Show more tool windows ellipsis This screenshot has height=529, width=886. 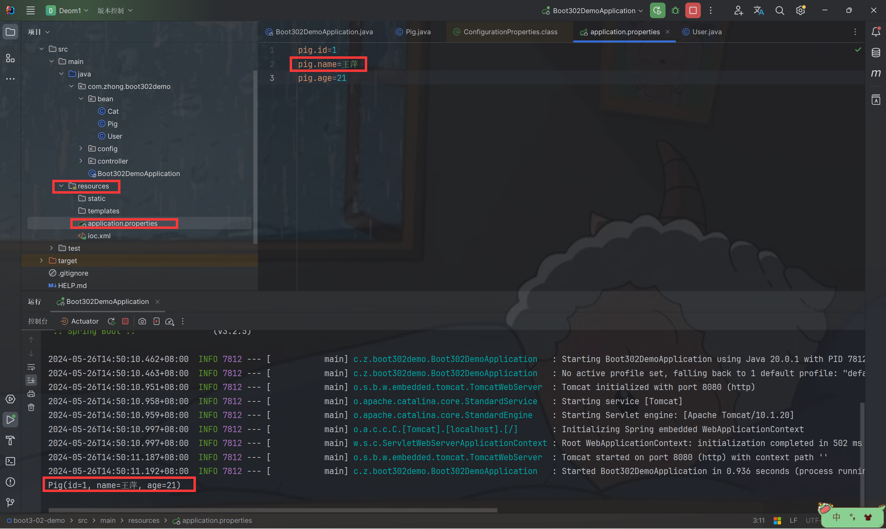[10, 79]
